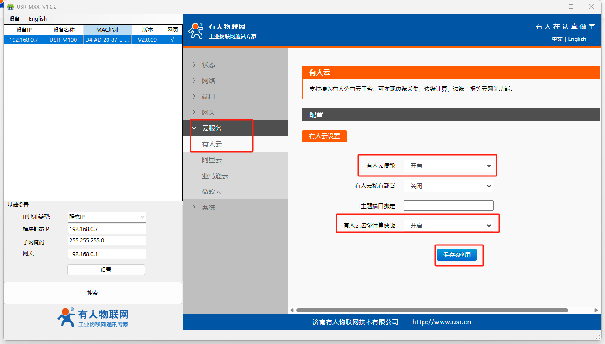The width and height of the screenshot is (605, 344).
Task: Open the 设备 menu
Action: pyautogui.click(x=15, y=19)
